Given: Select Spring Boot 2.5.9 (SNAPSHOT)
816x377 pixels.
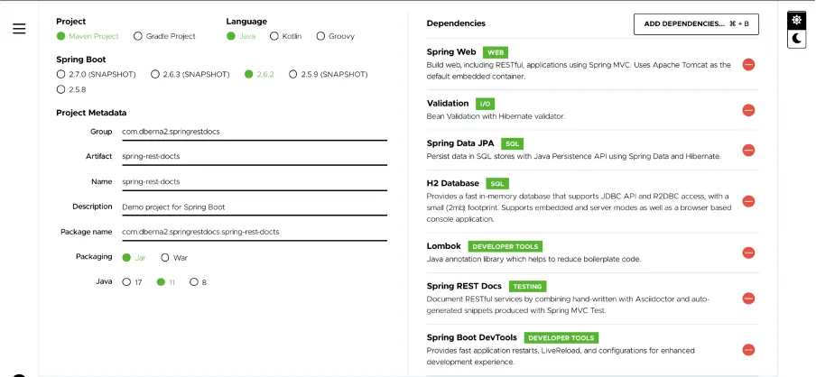Looking at the screenshot, I should (x=329, y=74).
